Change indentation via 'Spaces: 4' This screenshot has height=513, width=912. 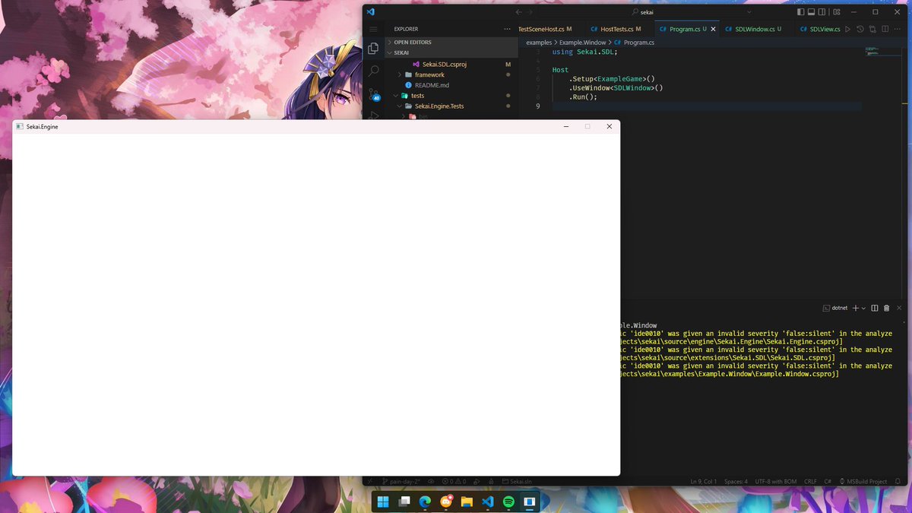point(736,482)
